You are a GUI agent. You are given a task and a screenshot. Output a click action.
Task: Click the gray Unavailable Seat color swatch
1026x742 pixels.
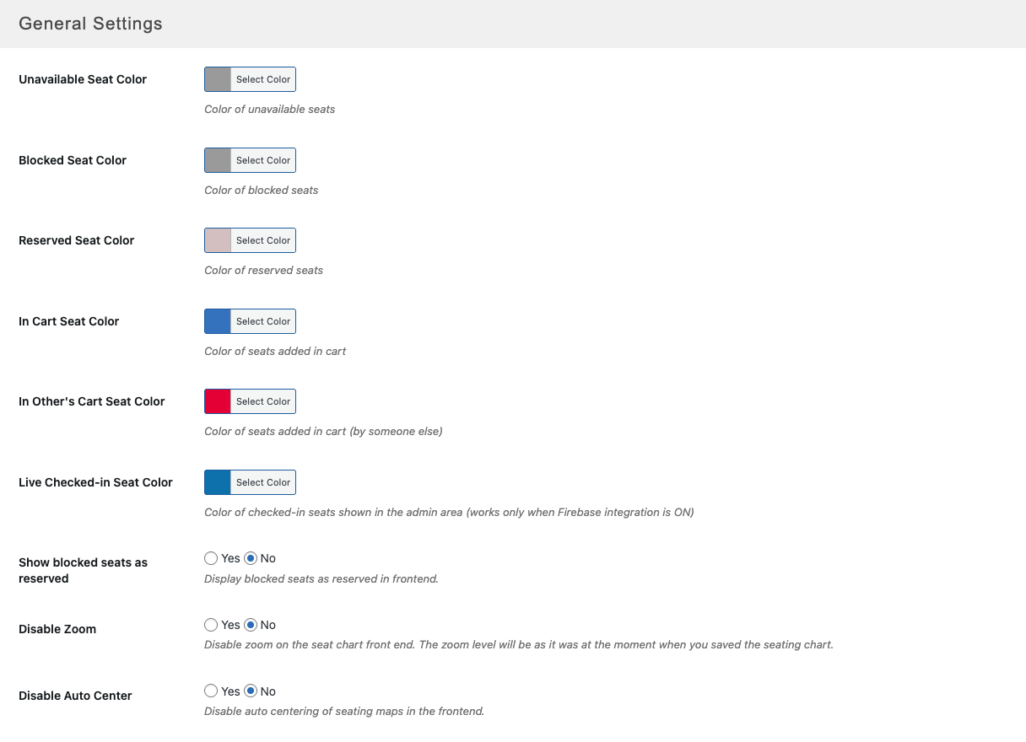point(218,79)
